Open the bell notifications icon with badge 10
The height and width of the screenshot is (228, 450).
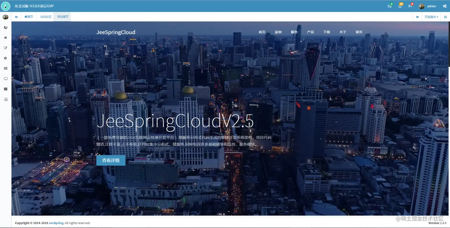point(400,6)
